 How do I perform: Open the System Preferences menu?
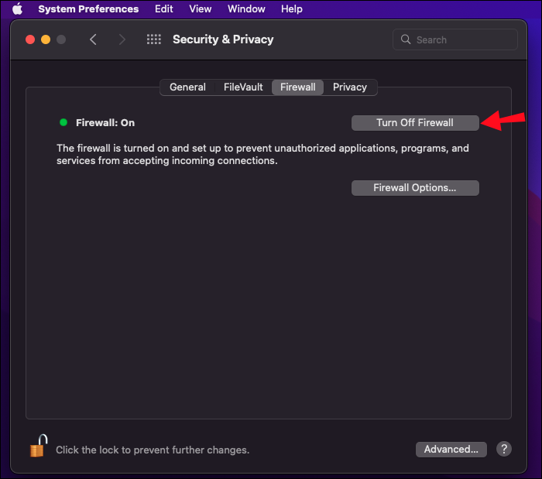(88, 9)
